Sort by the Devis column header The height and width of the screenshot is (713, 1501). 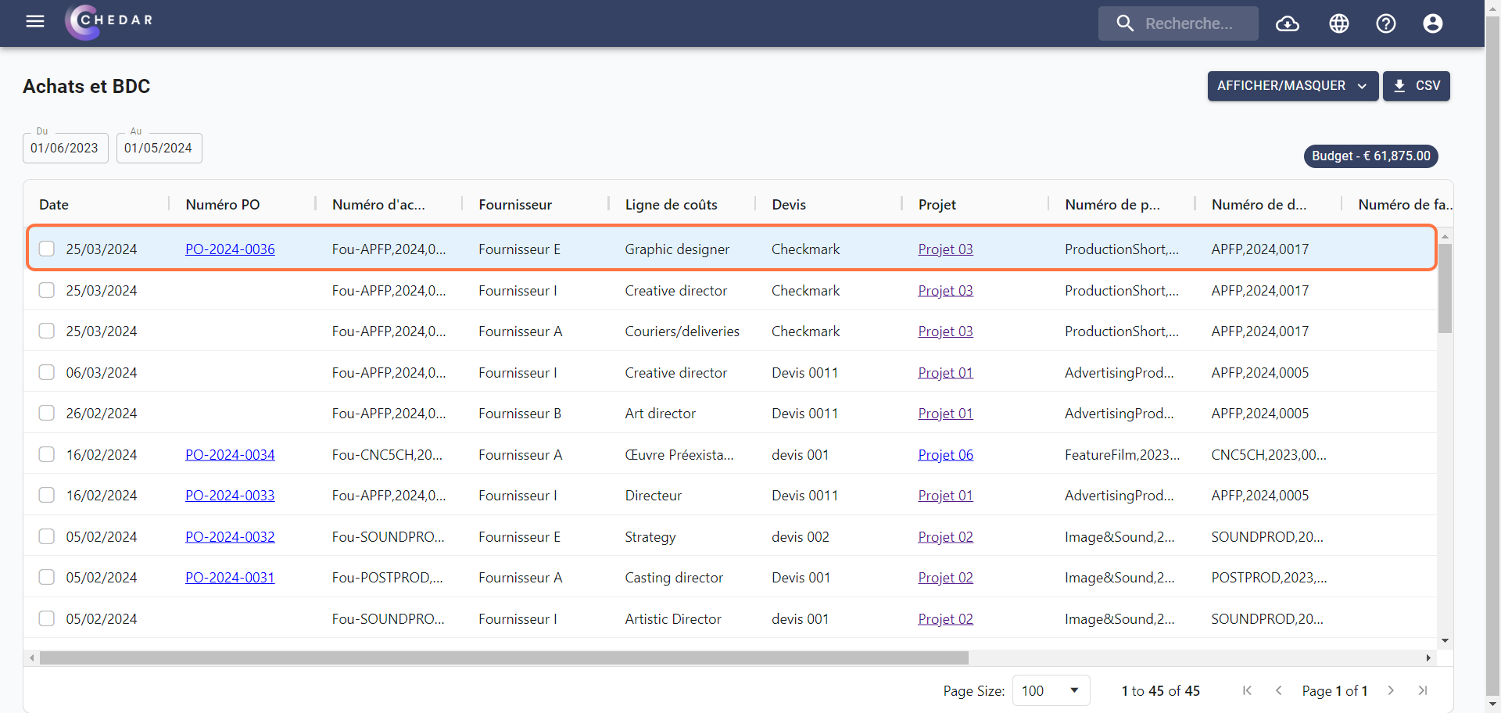789,204
